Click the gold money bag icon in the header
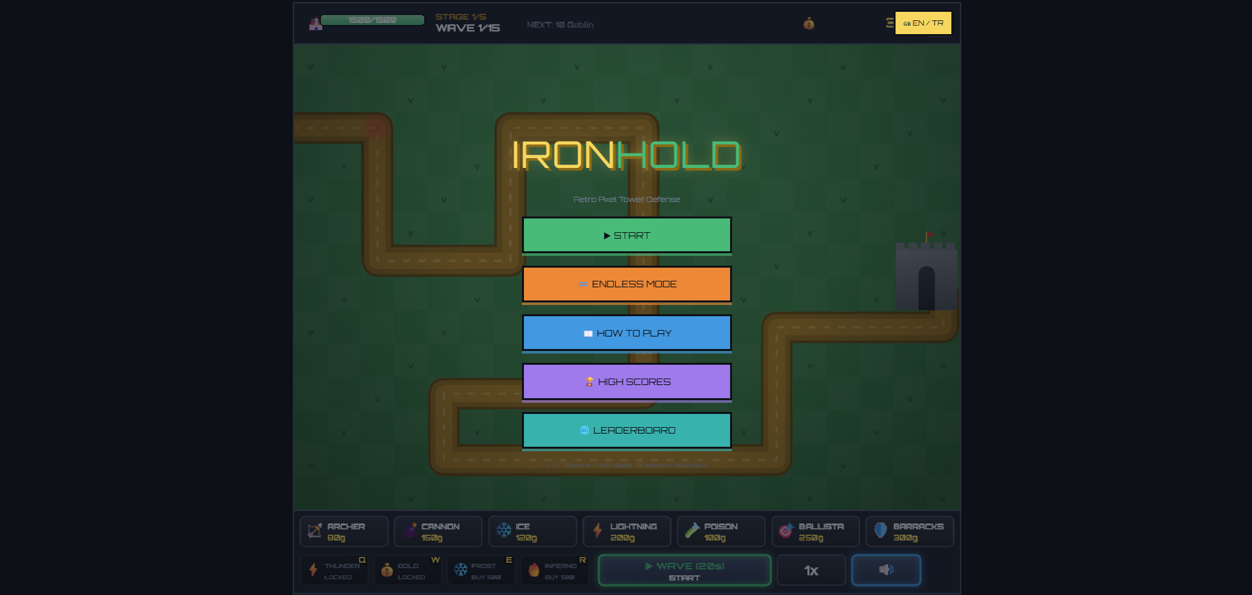The height and width of the screenshot is (595, 1252). click(809, 24)
